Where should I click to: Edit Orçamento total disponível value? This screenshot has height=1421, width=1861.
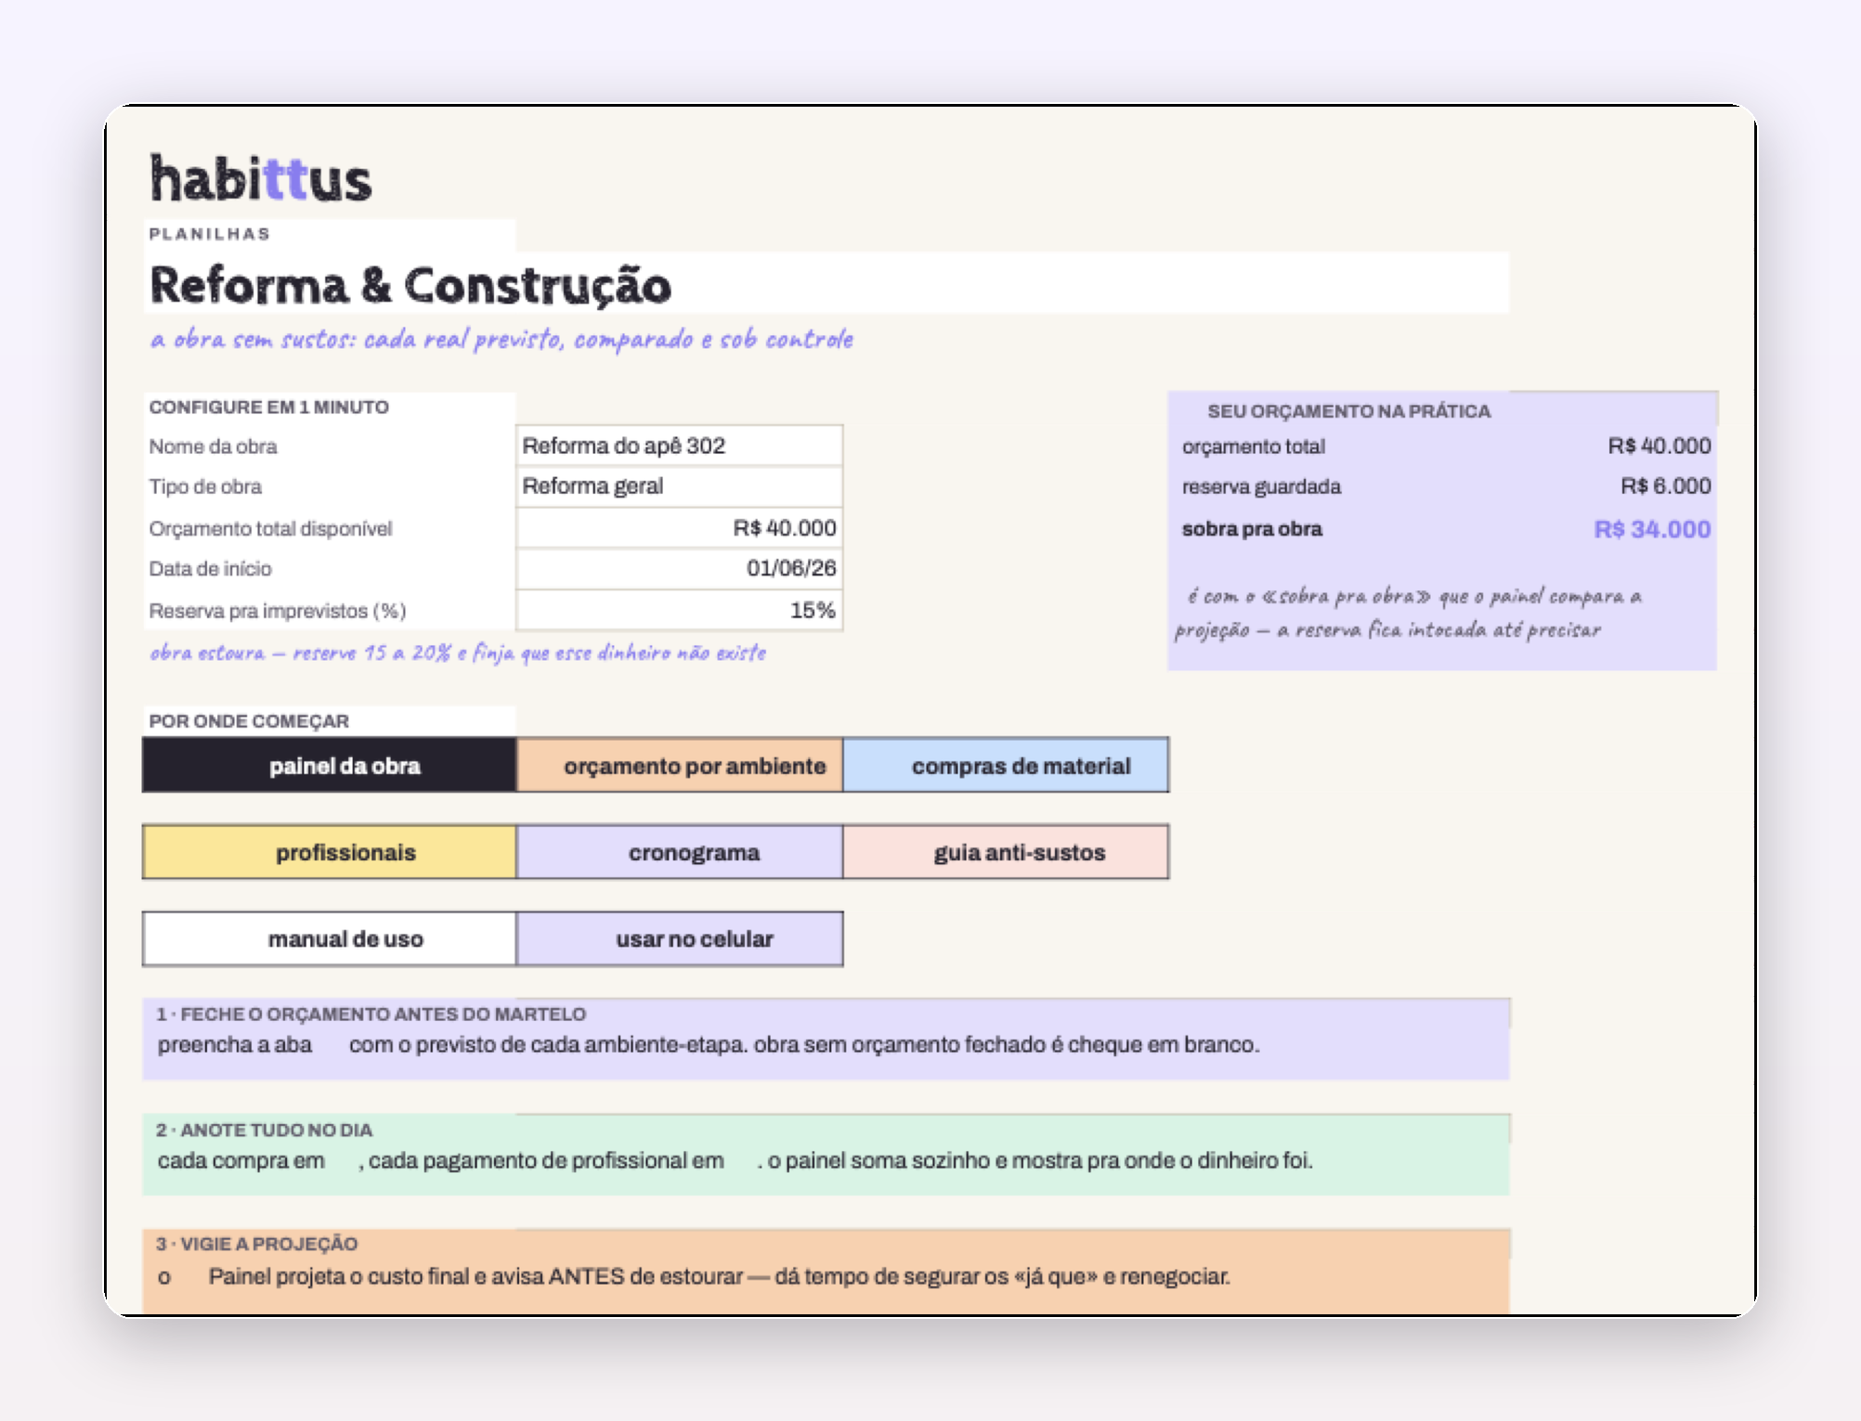[x=680, y=528]
